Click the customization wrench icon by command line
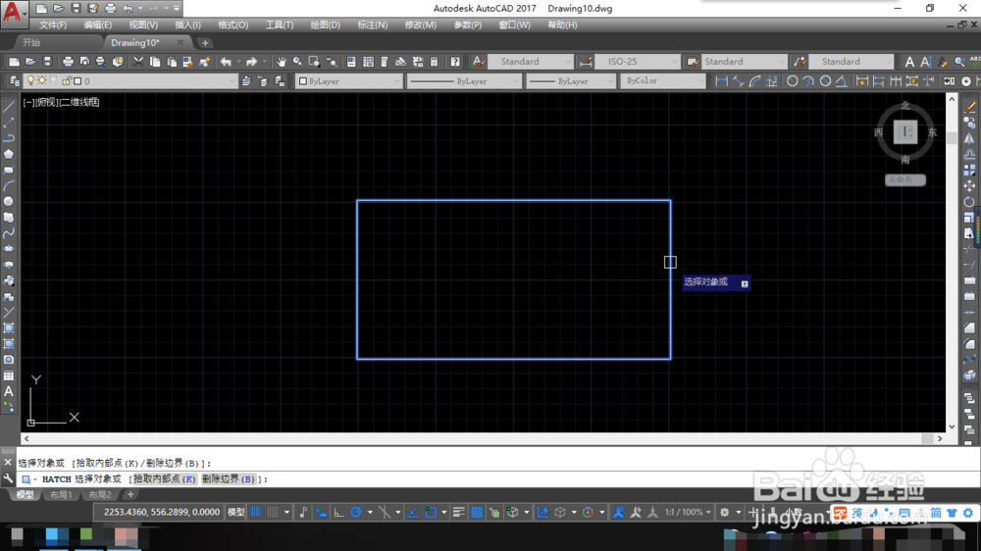The height and width of the screenshot is (551, 981). coord(8,479)
